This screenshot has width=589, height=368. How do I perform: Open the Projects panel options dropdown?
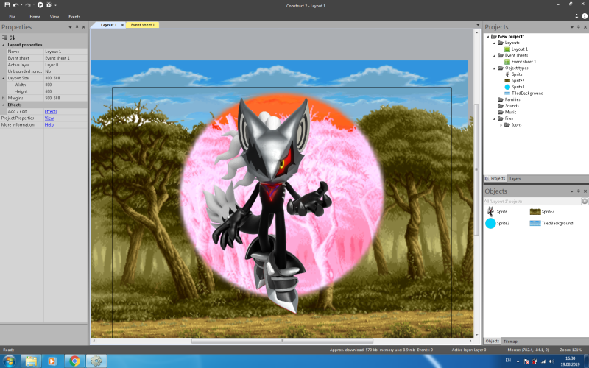[572, 27]
